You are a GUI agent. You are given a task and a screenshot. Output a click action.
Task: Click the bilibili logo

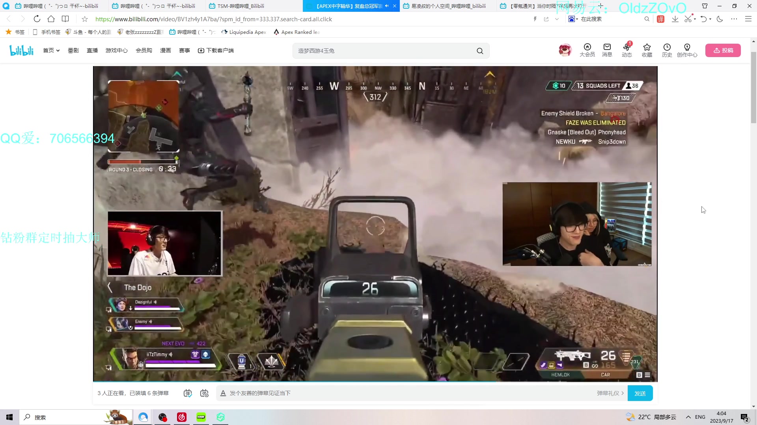coord(21,50)
